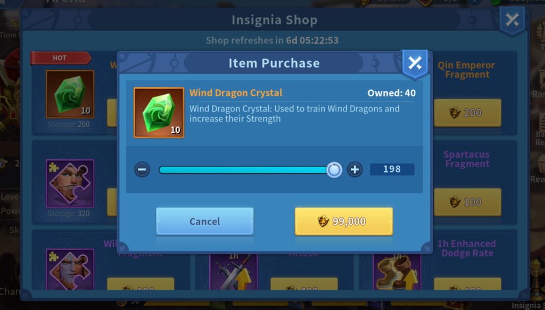Close the Item Purchase dialog
Screen dimensions: 545x310
pos(415,64)
